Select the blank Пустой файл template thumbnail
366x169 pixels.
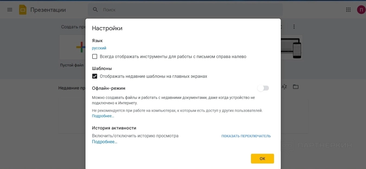coord(73,47)
